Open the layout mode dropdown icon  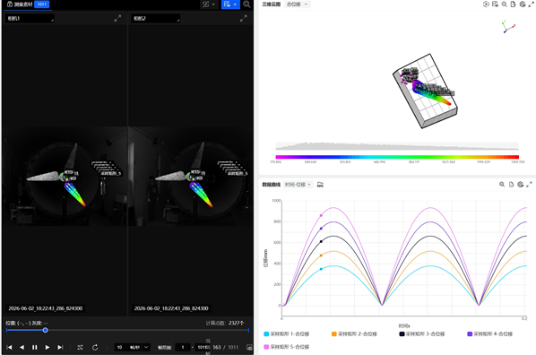tap(209, 4)
